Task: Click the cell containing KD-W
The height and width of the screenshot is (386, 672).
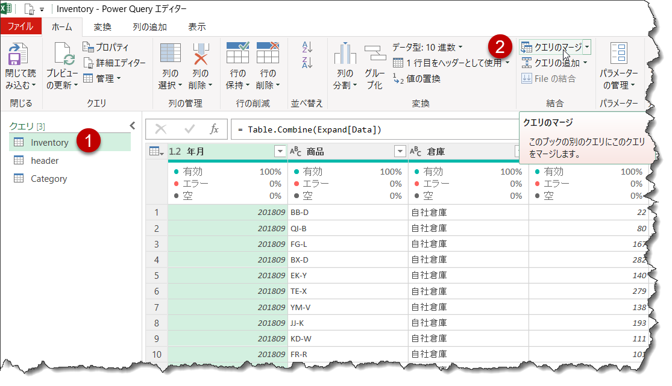Action: pyautogui.click(x=348, y=339)
